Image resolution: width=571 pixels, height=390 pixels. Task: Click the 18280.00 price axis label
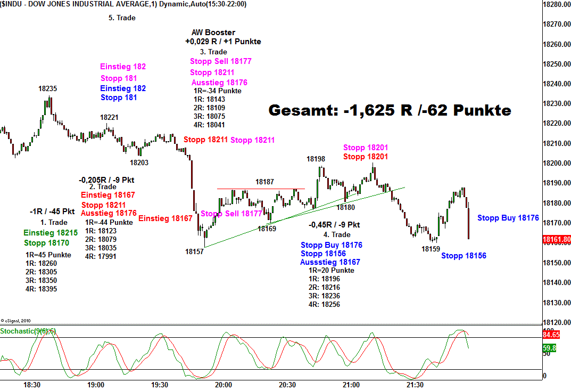556,5
